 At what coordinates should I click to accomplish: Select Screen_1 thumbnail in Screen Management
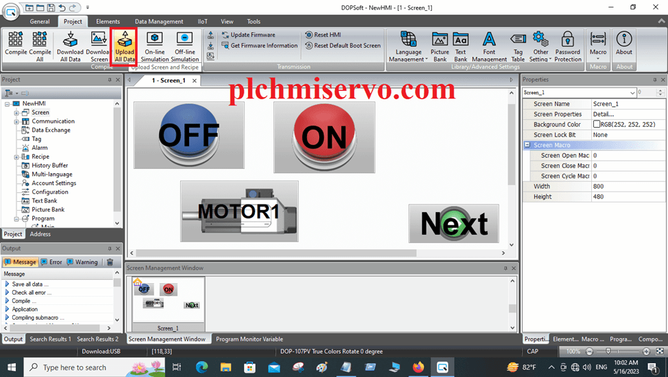click(169, 304)
